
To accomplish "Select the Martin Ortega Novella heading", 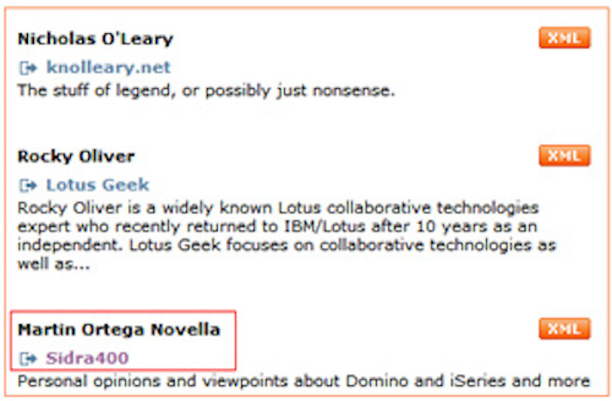I will tap(119, 329).
